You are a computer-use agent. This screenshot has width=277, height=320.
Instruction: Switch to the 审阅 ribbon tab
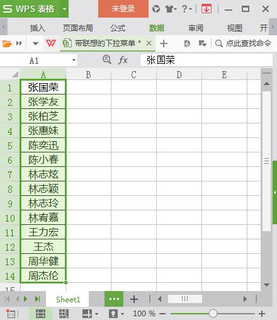(196, 28)
